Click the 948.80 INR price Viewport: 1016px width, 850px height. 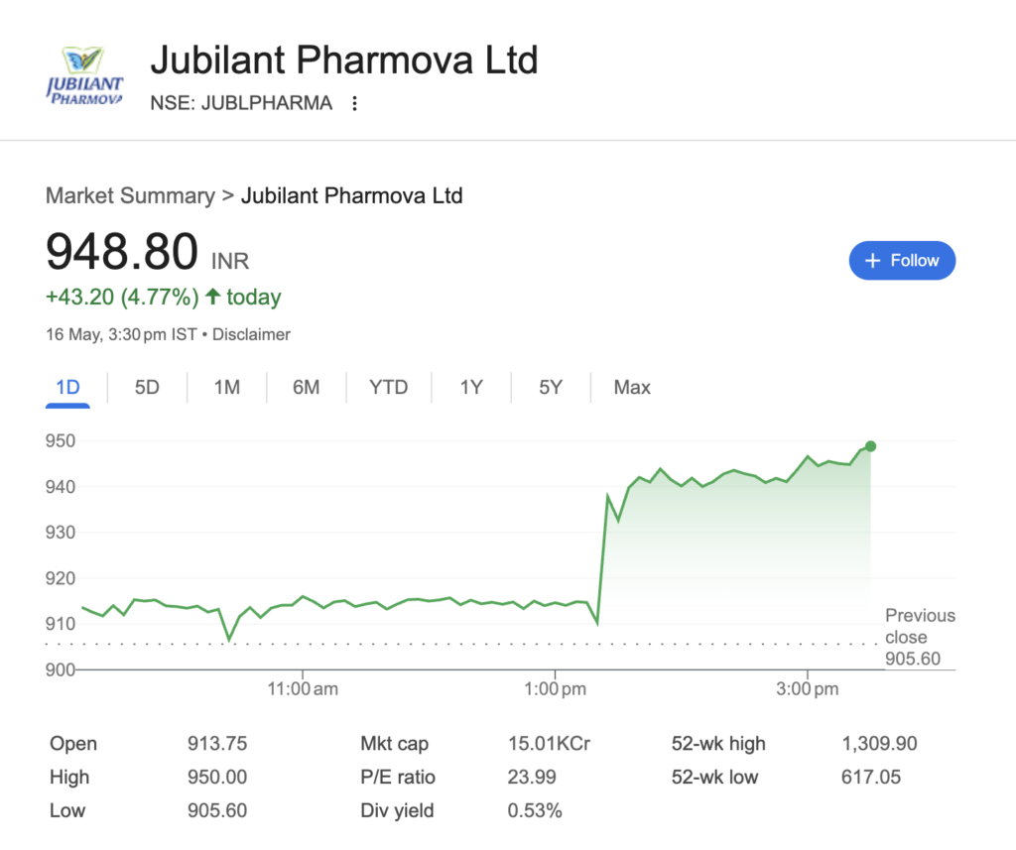click(147, 252)
